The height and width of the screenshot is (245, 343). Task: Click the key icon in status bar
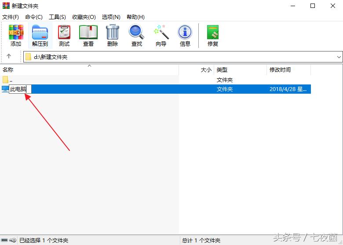tap(13, 241)
